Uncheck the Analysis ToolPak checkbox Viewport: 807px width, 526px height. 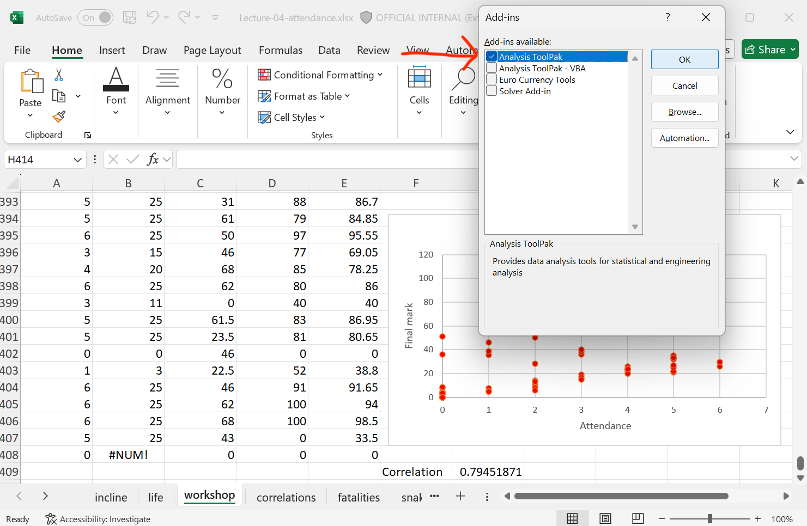[492, 57]
